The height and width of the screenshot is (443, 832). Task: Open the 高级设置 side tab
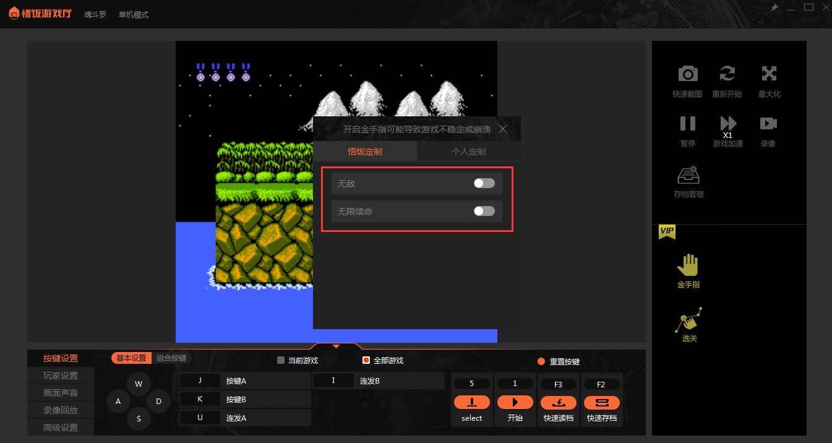61,428
